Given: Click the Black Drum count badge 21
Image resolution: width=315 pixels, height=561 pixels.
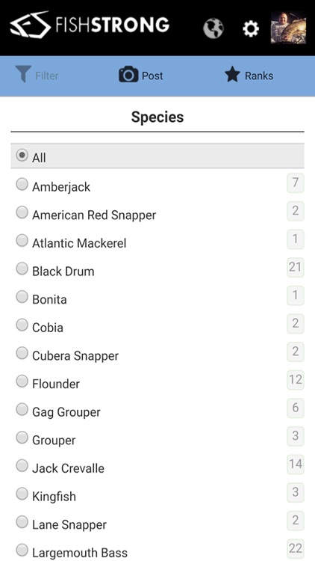Looking at the screenshot, I should (x=296, y=267).
